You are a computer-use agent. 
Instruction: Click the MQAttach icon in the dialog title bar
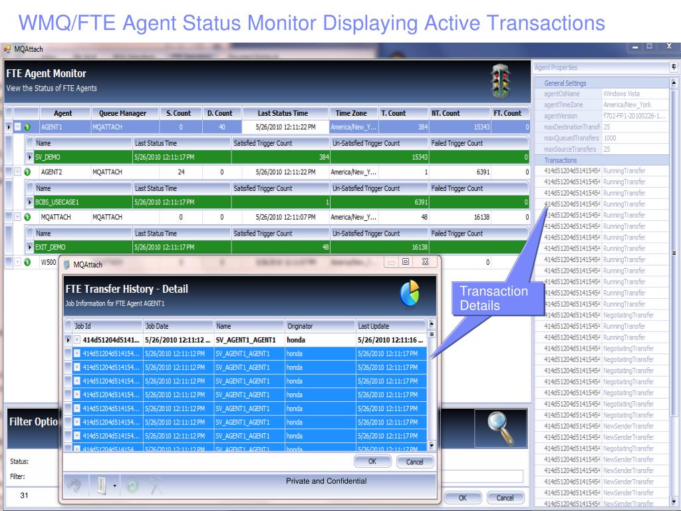(x=67, y=265)
